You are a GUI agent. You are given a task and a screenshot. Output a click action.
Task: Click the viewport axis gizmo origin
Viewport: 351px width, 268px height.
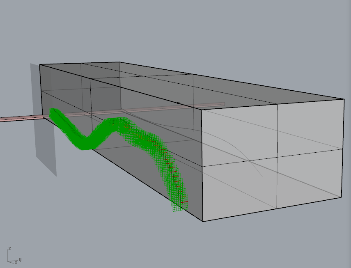tap(7, 261)
